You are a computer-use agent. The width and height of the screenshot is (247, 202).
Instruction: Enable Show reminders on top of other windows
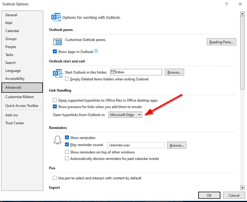pyautogui.click(x=67, y=152)
